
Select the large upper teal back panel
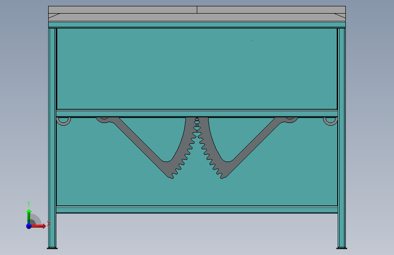(197, 69)
